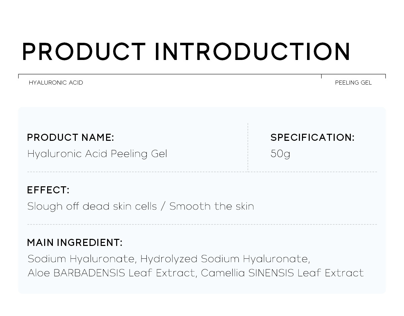Click the vertical dashed divider beside SPECIFICATION

(248, 147)
